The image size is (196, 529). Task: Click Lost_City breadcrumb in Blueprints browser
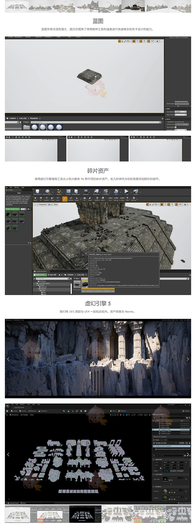point(23,118)
